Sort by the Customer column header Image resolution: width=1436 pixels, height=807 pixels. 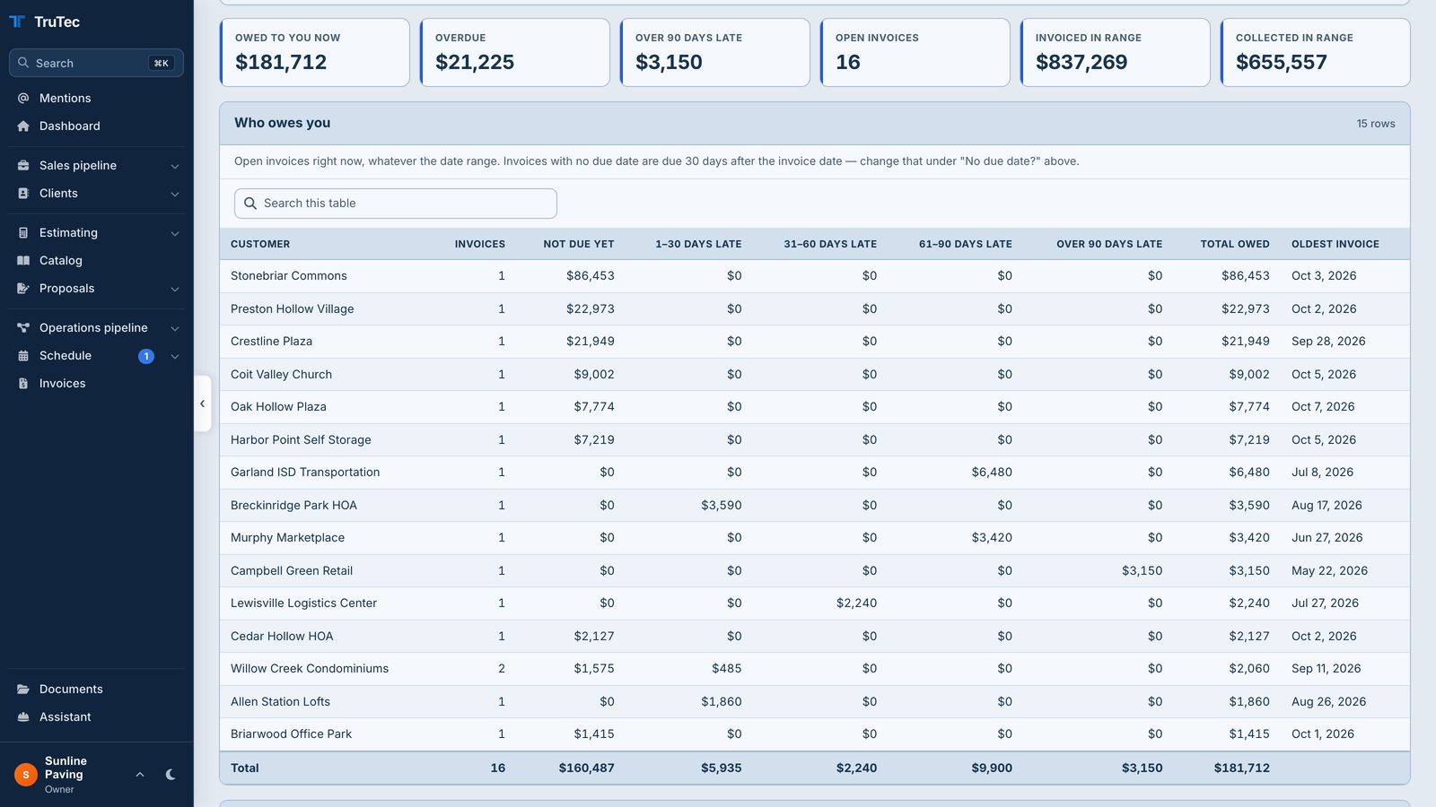pos(260,244)
